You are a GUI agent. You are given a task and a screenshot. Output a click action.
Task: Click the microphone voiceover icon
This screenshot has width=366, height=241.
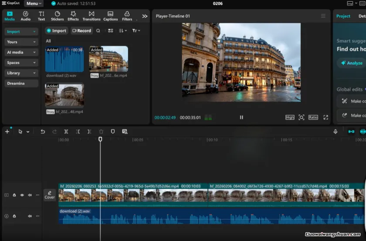[335, 131]
